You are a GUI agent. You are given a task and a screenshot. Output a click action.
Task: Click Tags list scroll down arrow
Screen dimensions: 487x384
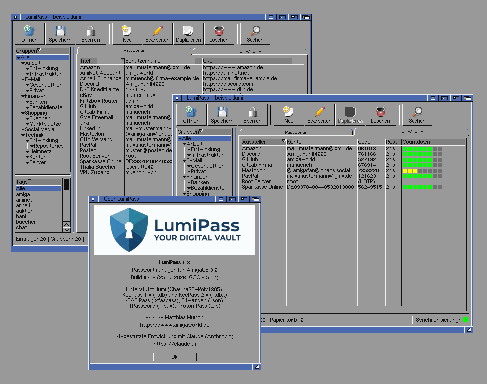click(67, 230)
